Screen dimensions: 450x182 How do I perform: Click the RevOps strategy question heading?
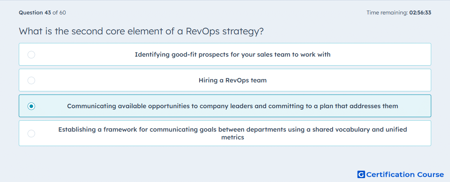tap(141, 31)
